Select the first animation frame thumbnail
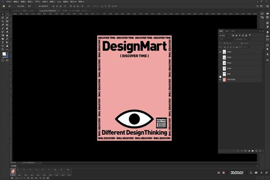 pyautogui.click(x=13, y=171)
